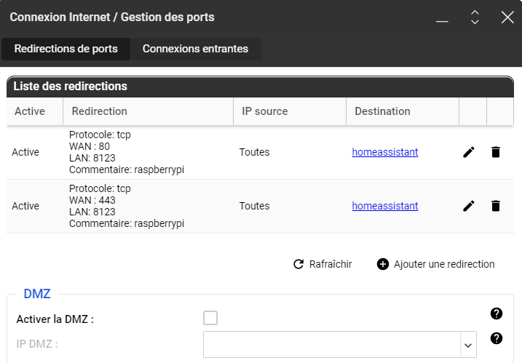Image resolution: width=522 pixels, height=363 pixels.
Task: Edit the WAN 443 port redirection
Action: (x=469, y=206)
